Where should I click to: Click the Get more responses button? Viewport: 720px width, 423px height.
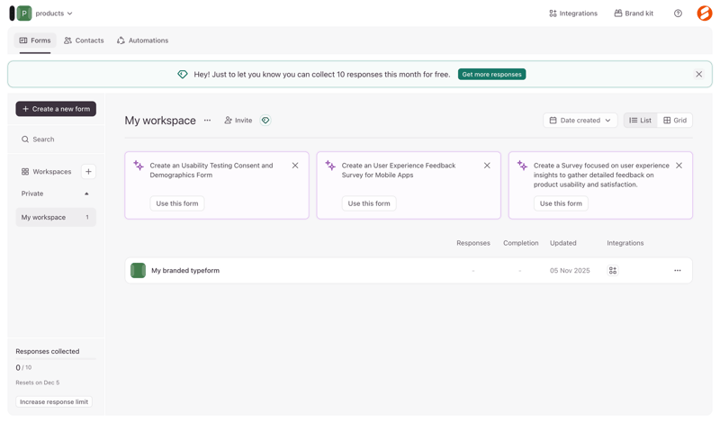(x=491, y=75)
